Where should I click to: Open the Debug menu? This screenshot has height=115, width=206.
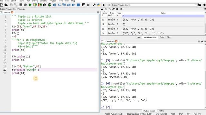point(35,1)
